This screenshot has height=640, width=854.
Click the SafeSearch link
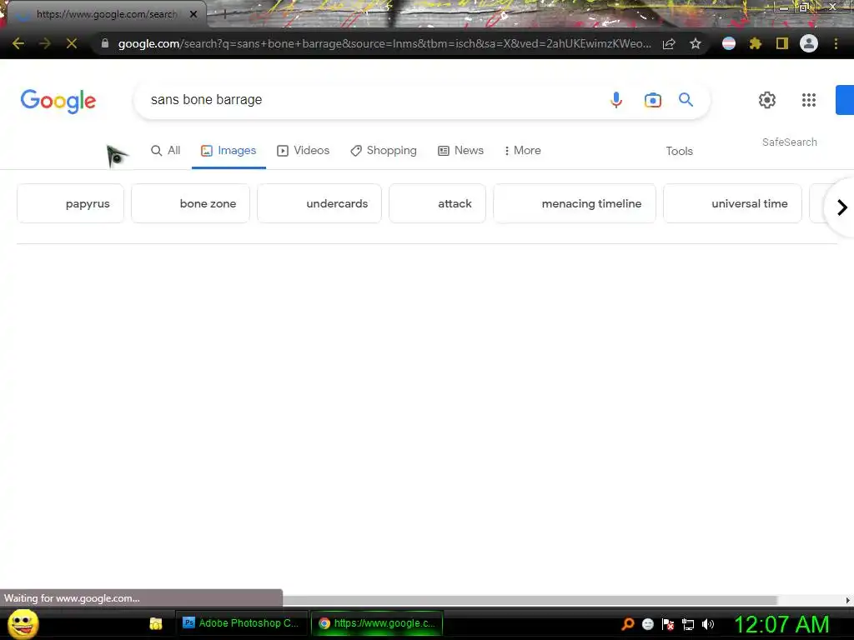[789, 142]
